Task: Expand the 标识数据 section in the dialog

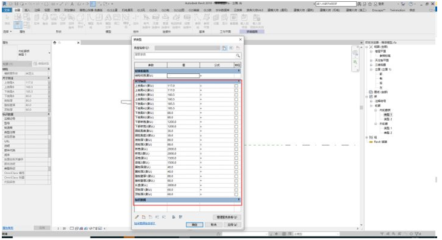Action: (x=239, y=199)
